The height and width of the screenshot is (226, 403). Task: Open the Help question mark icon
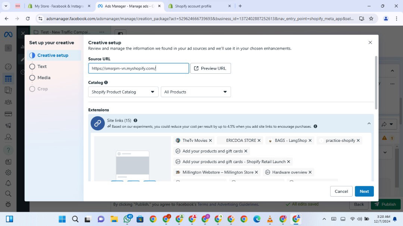pos(8,150)
